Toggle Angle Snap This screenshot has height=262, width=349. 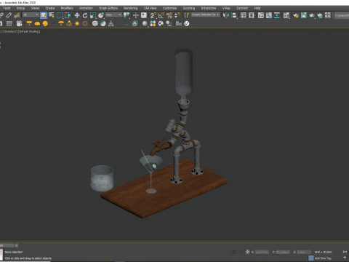click(161, 15)
